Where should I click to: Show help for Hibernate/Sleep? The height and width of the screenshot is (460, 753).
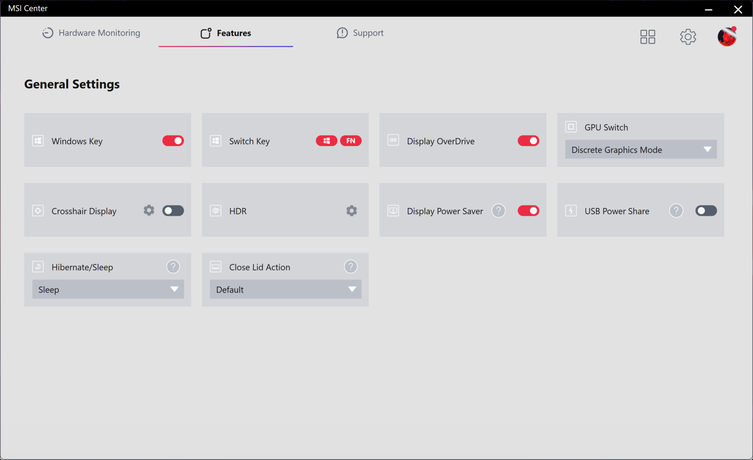[x=173, y=267]
